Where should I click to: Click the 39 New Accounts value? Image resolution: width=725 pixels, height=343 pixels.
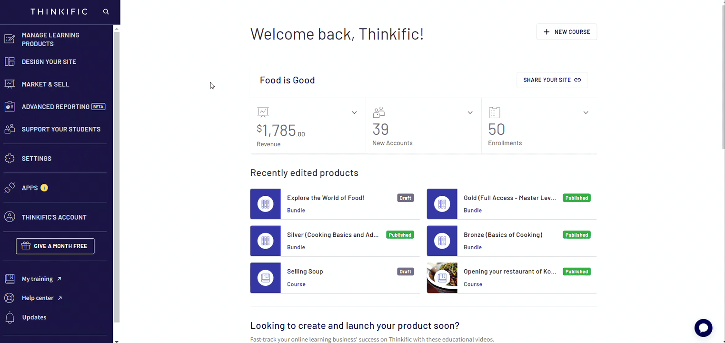(381, 129)
